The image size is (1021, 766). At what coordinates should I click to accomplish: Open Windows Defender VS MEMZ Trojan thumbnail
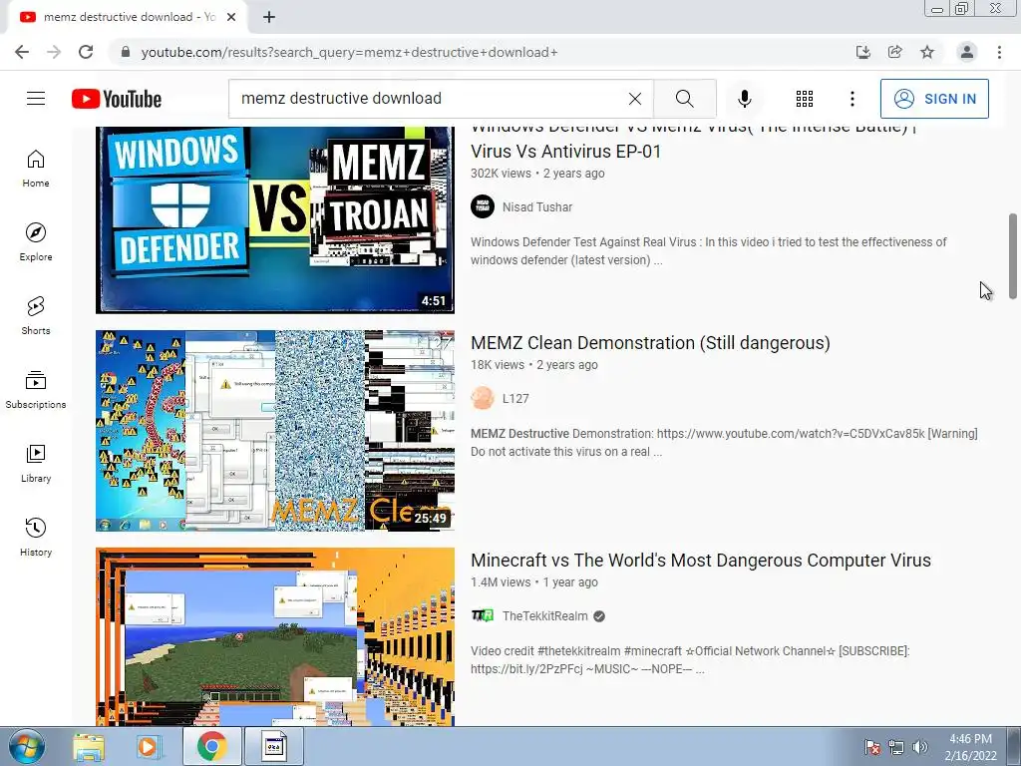click(x=275, y=220)
